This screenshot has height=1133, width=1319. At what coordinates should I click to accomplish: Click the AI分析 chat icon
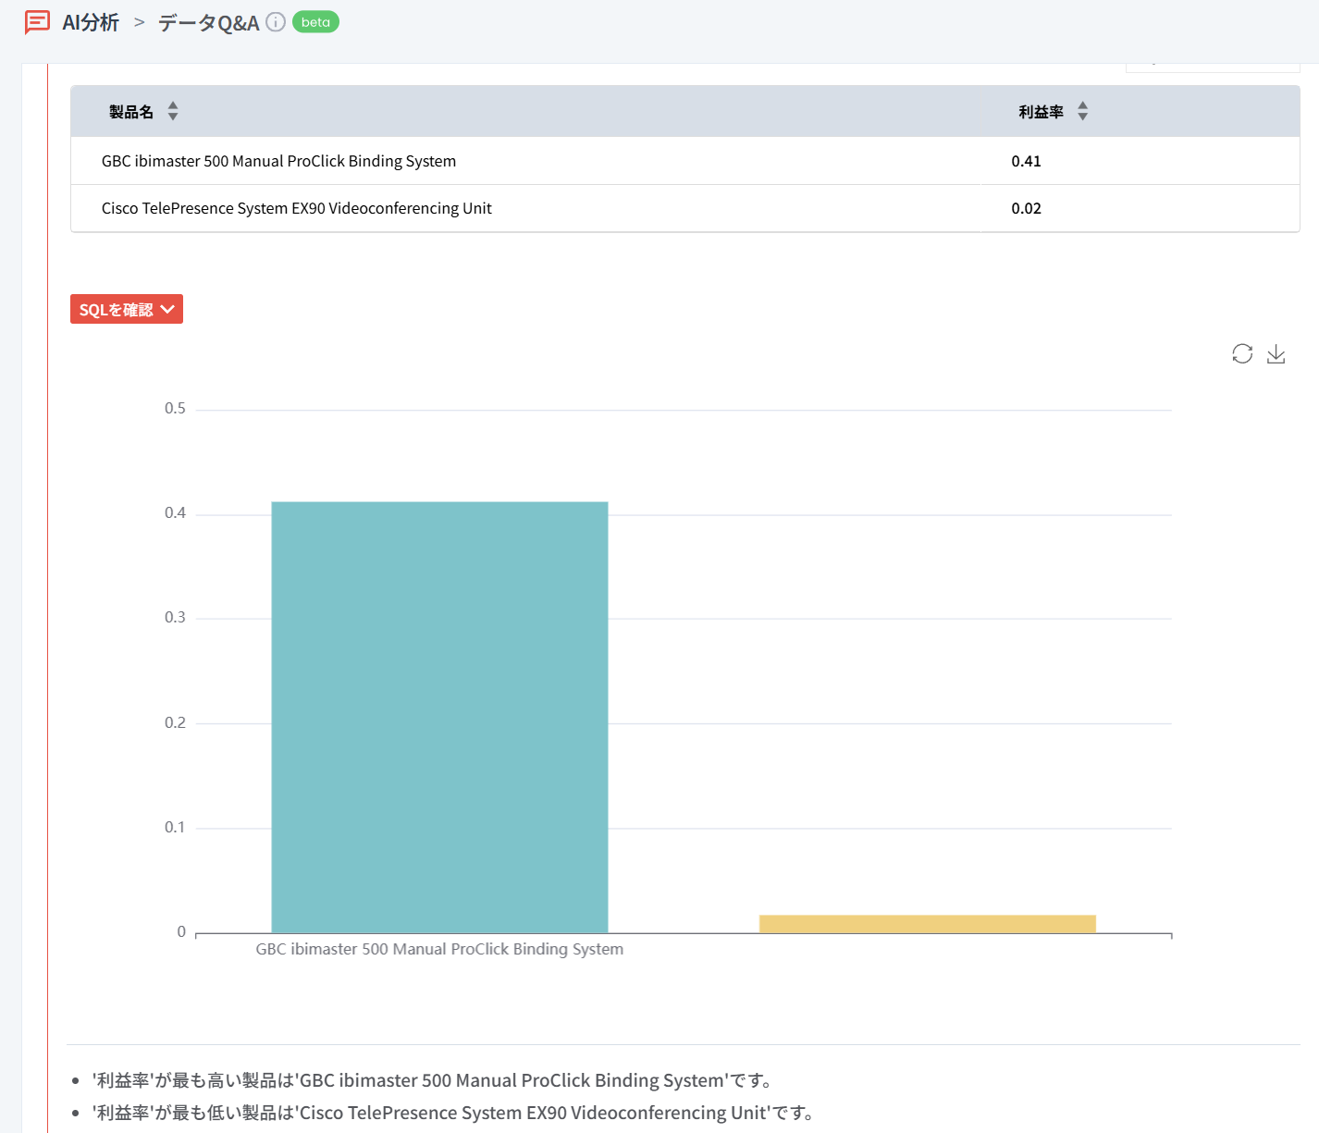(37, 22)
